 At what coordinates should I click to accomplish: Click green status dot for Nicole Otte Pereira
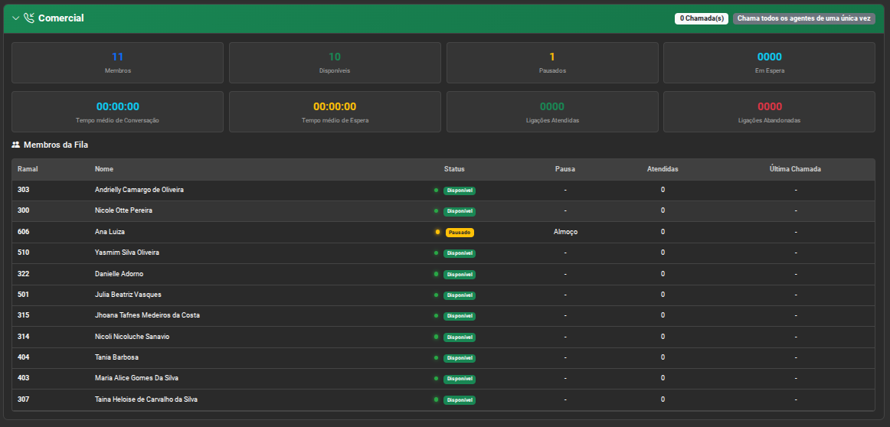pyautogui.click(x=436, y=211)
